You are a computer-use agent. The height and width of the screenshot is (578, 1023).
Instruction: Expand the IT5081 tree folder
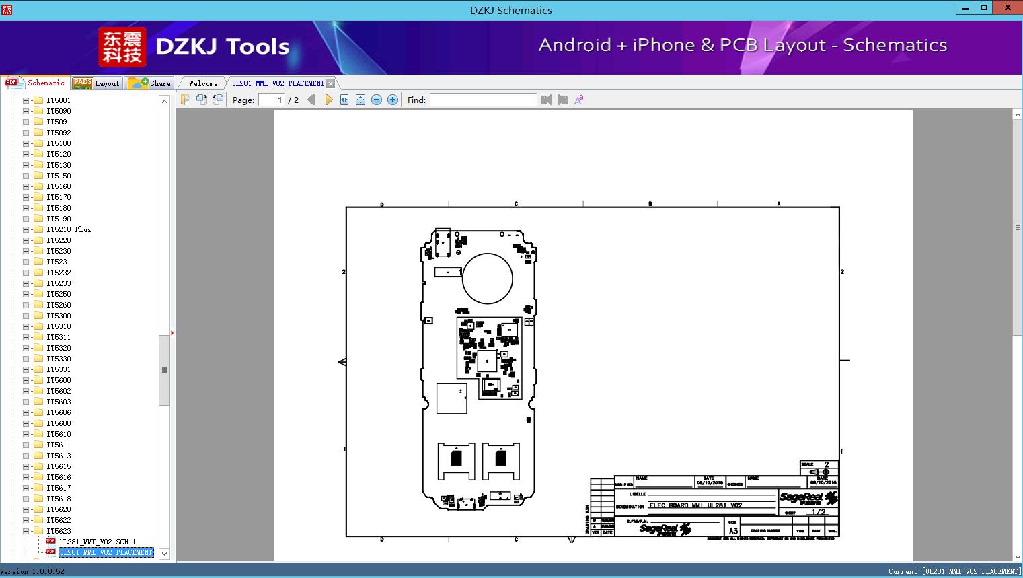pos(26,100)
